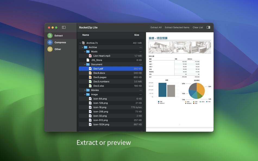Select the Doc1.pdf file name

pyautogui.click(x=98, y=69)
